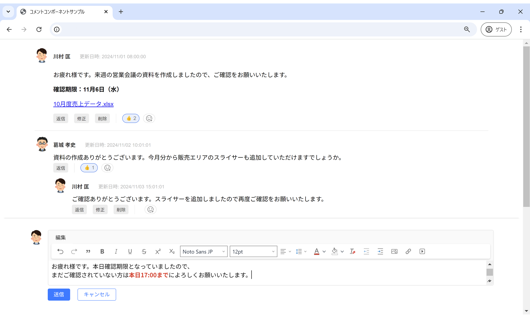Expand the line spacing dropdown arrow

pos(305,251)
